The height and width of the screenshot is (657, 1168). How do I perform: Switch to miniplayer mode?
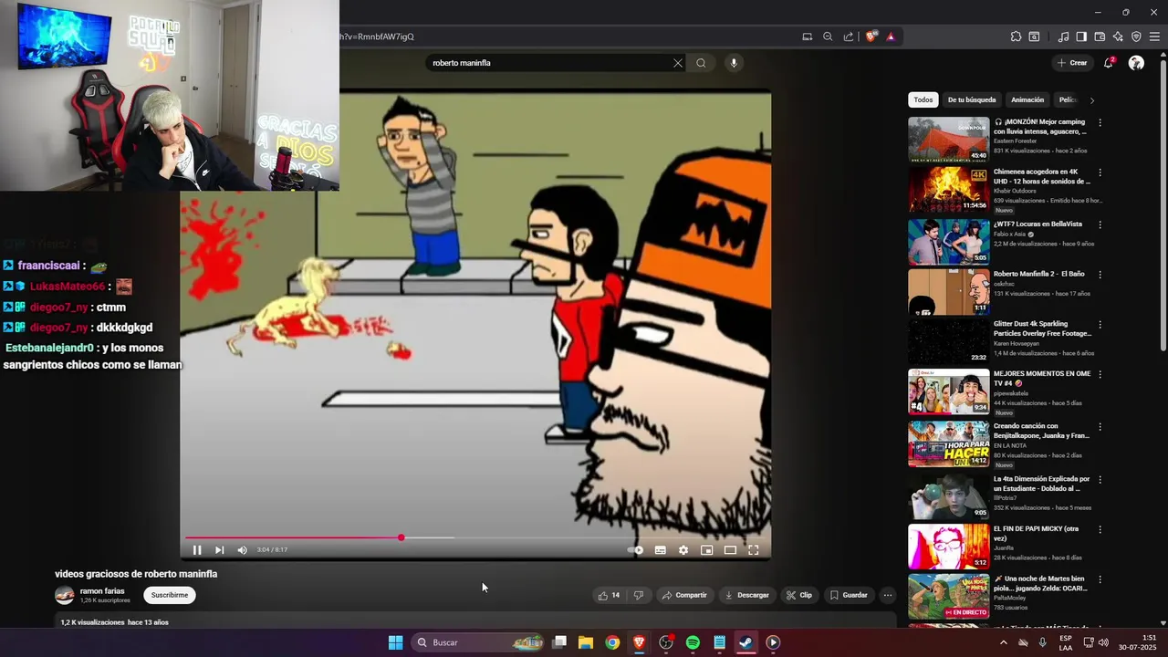click(x=706, y=550)
